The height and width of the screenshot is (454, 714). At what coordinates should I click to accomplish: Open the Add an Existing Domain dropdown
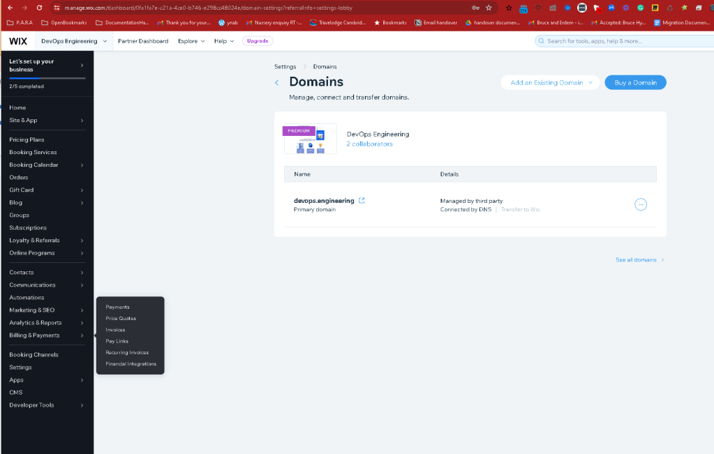pyautogui.click(x=551, y=82)
